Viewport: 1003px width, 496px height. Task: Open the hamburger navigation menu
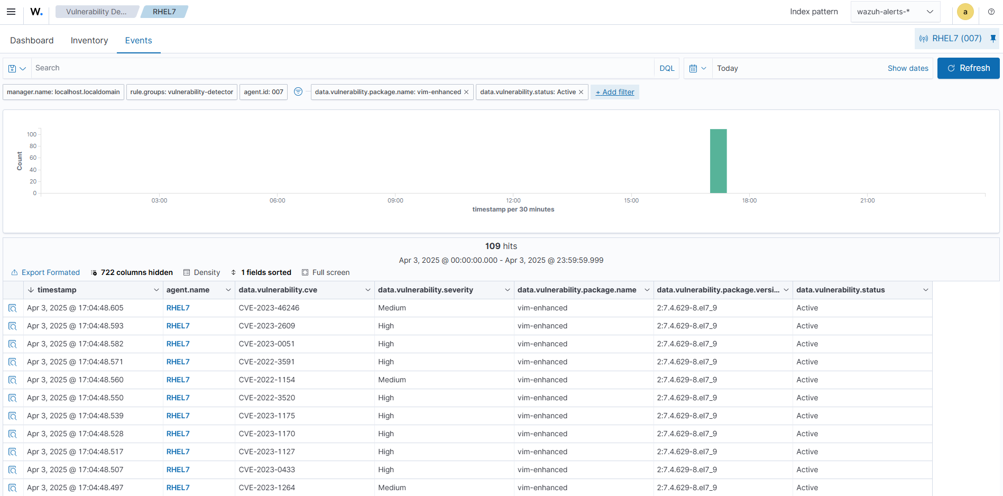point(11,12)
